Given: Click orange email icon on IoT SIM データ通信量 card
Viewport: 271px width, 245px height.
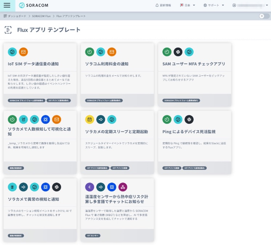Looking at the screenshot, I should [23, 52].
